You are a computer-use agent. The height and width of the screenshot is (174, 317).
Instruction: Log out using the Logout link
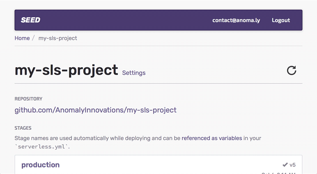click(x=281, y=20)
